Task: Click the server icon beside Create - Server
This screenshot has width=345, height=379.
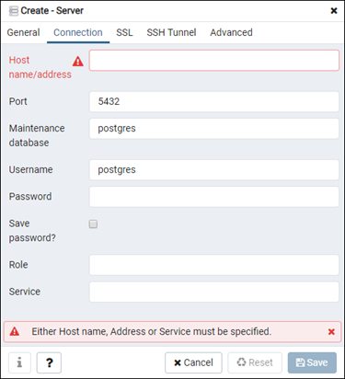Action: 14,11
